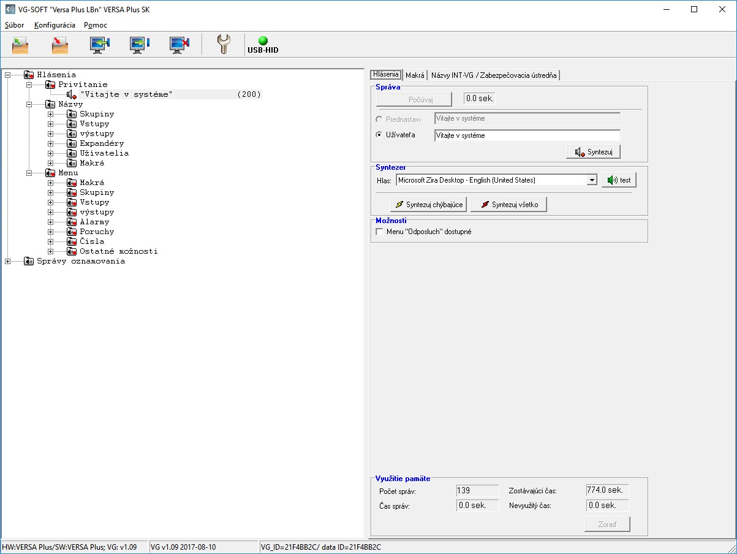The image size is (737, 554).
Task: Click the monitor icon with red X
Action: 180,45
